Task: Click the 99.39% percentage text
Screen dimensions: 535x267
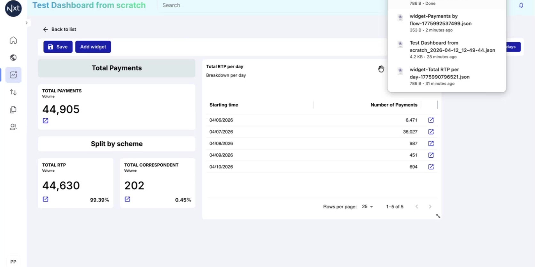Action: [99, 200]
